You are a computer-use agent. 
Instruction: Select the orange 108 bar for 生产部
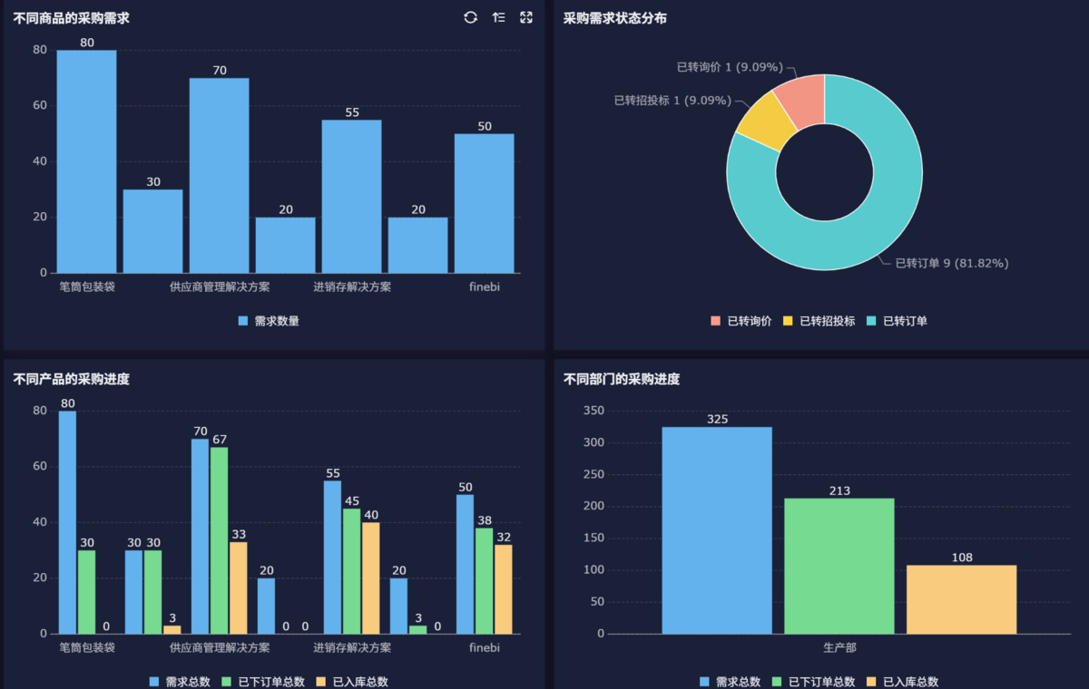962,599
